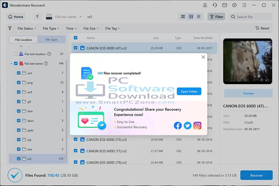This screenshot has width=279, height=186.
Task: Sort by the Size column header
Action: pyautogui.click(x=156, y=38)
